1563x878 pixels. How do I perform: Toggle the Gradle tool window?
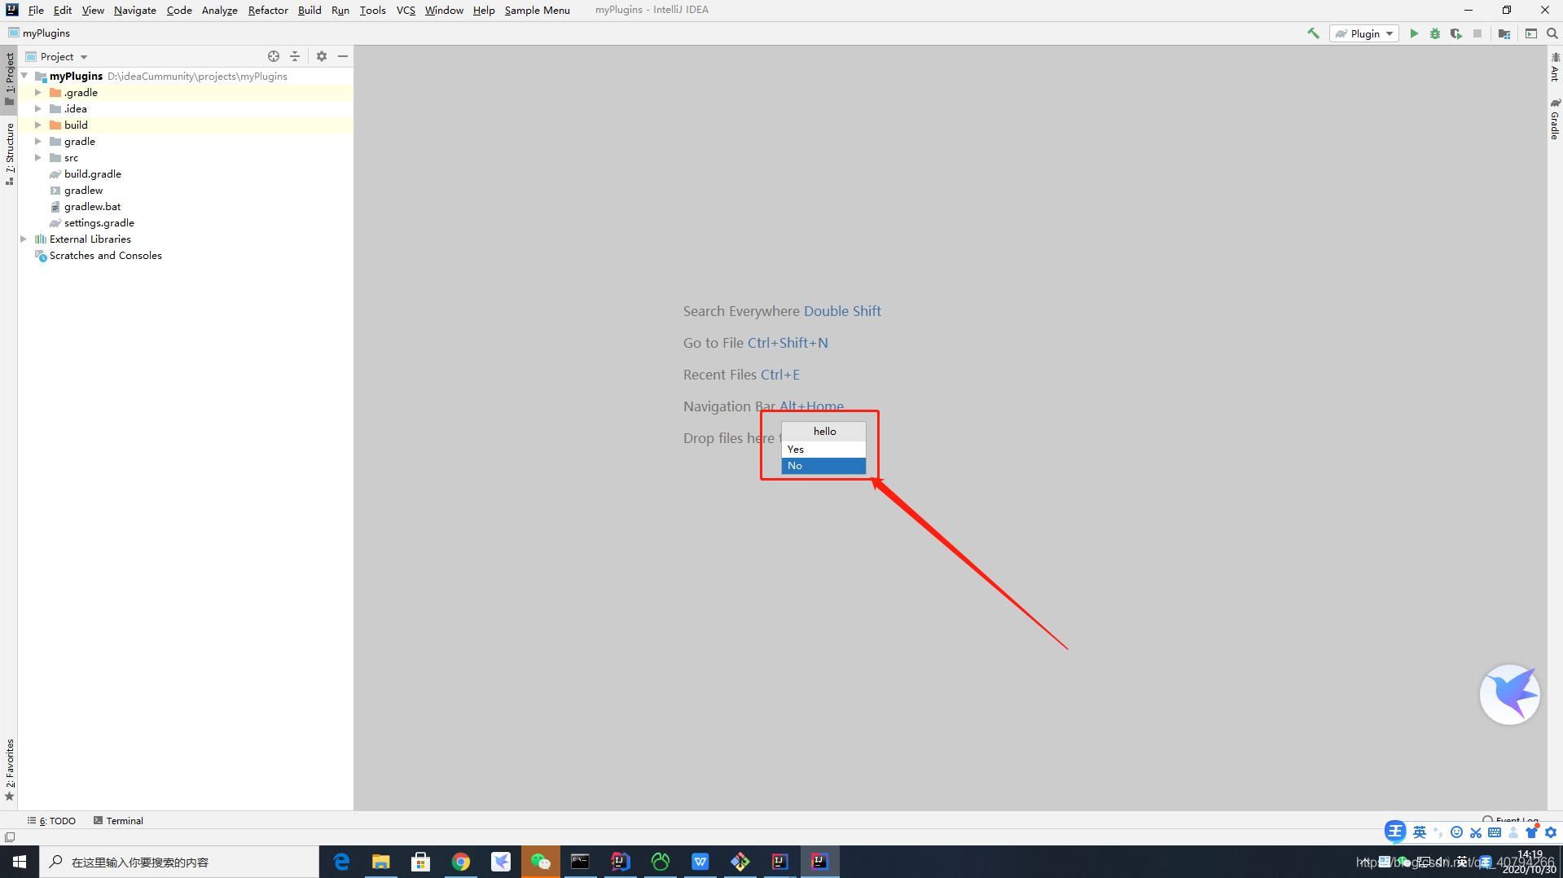[x=1555, y=120]
